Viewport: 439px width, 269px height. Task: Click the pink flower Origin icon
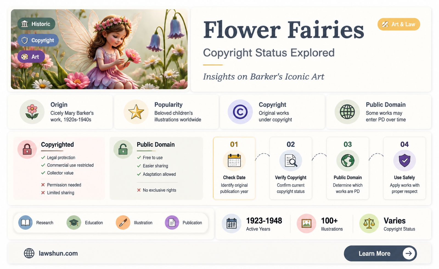32,112
